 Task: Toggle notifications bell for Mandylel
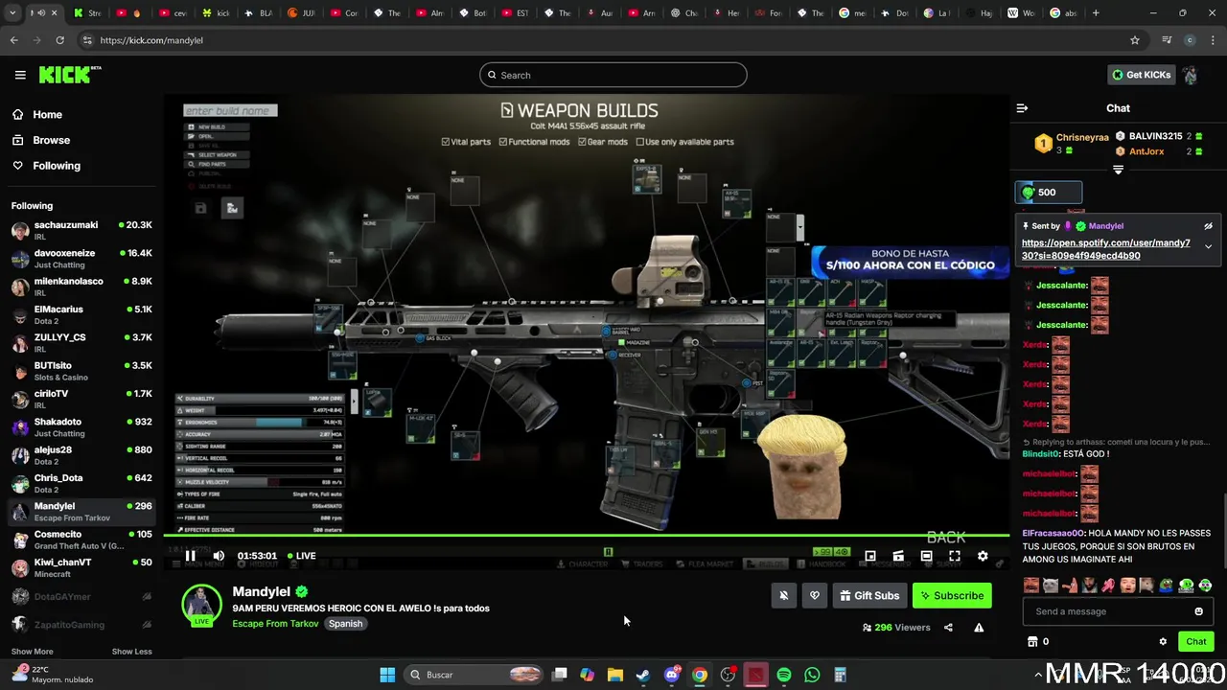coord(783,595)
